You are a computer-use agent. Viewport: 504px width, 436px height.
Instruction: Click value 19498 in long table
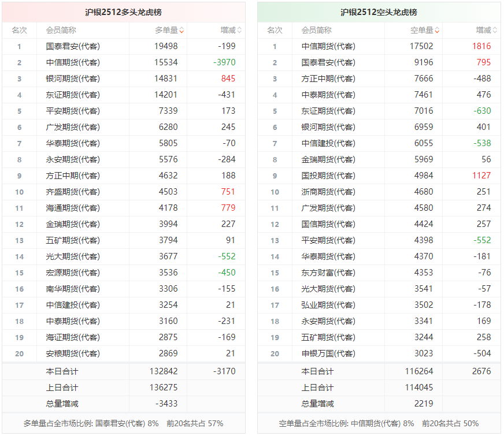(x=166, y=46)
